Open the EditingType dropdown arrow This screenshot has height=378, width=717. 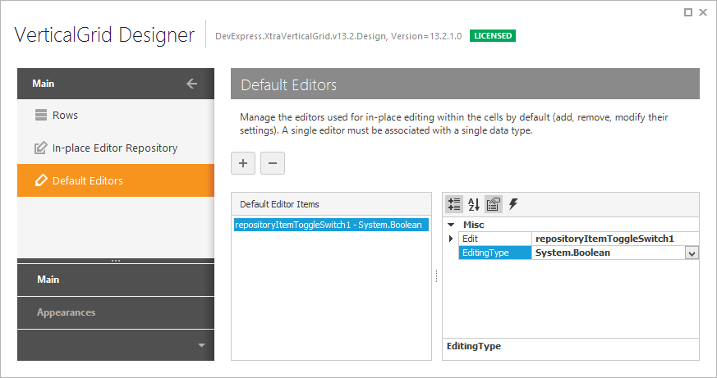pyautogui.click(x=692, y=253)
